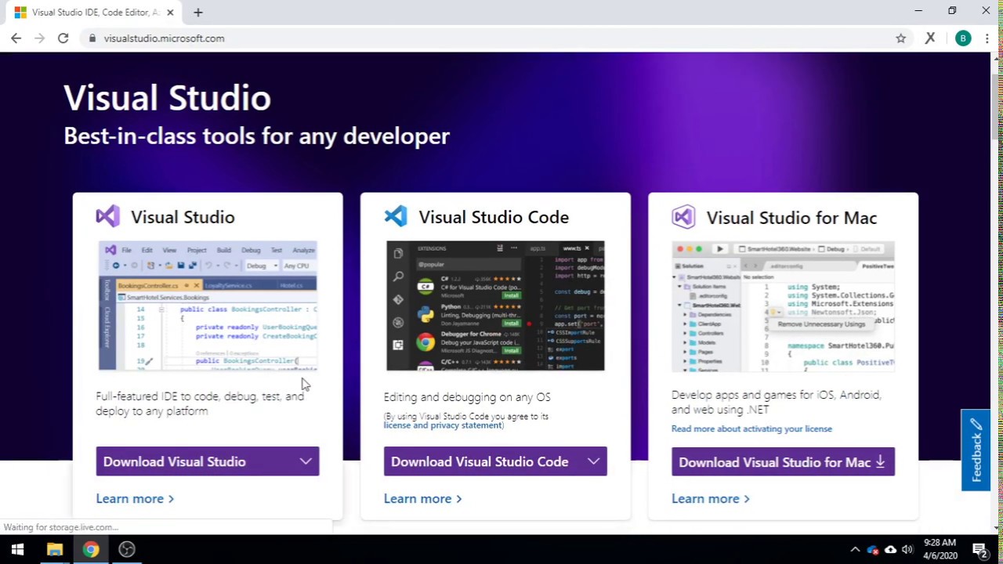Image resolution: width=1003 pixels, height=564 pixels.
Task: View site info via the padlock icon
Action: (92, 38)
